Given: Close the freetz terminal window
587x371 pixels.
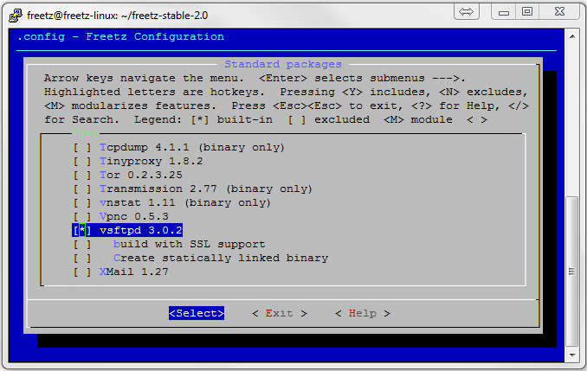Looking at the screenshot, I should tap(558, 11).
